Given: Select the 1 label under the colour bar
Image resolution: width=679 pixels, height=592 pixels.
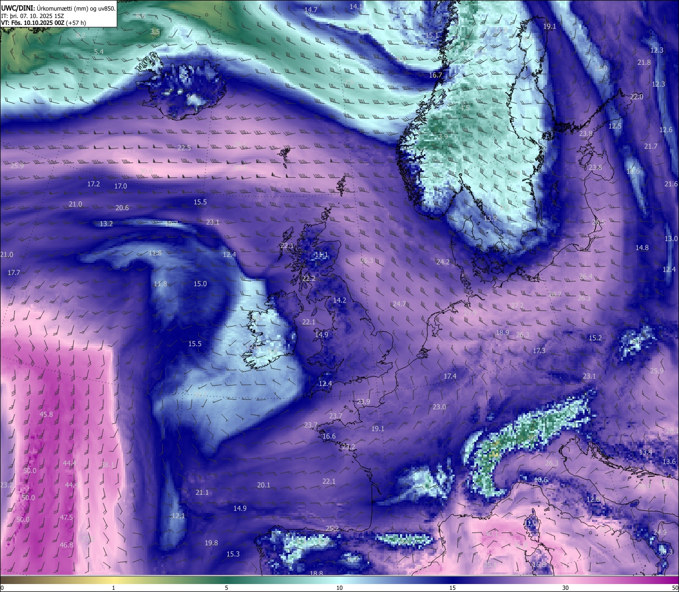Looking at the screenshot, I should [114, 588].
